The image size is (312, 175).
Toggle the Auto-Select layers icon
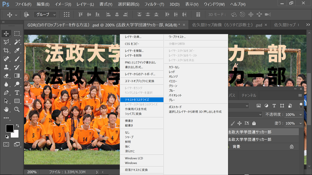point(26,14)
